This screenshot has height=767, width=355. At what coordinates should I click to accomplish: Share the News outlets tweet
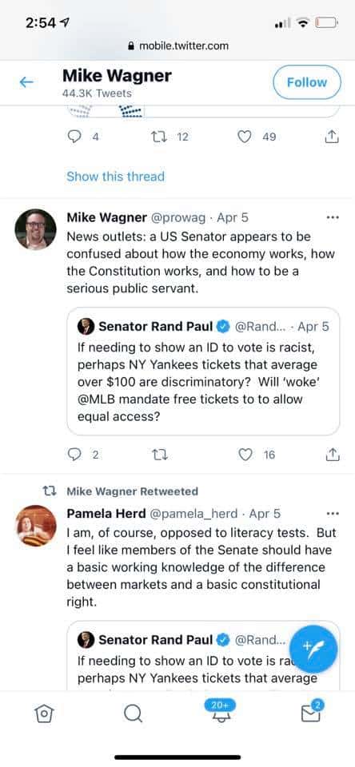332,455
